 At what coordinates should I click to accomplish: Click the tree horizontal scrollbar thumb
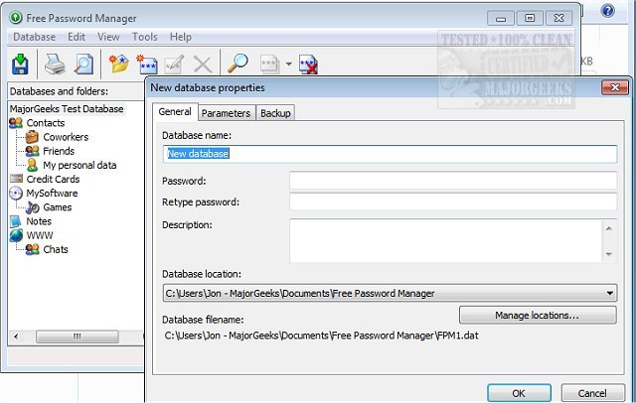point(78,336)
